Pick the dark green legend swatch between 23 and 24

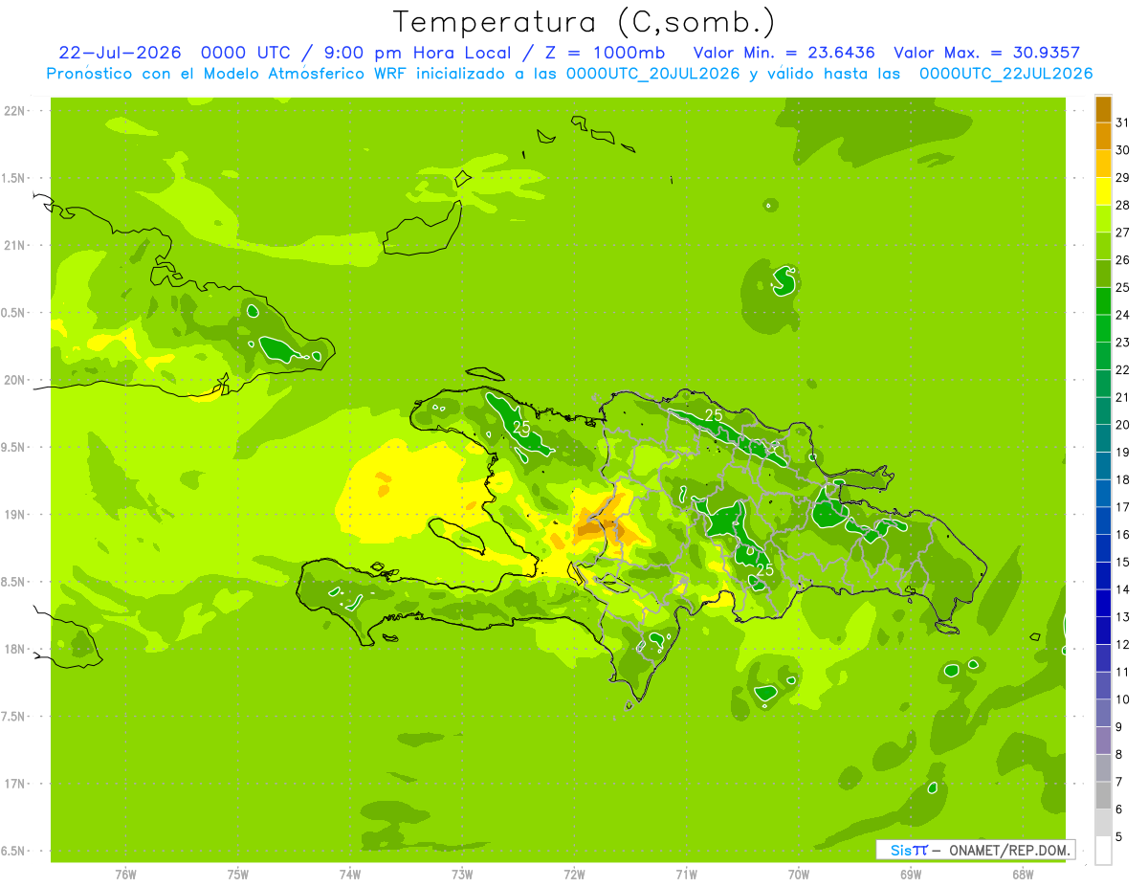pos(1103,328)
